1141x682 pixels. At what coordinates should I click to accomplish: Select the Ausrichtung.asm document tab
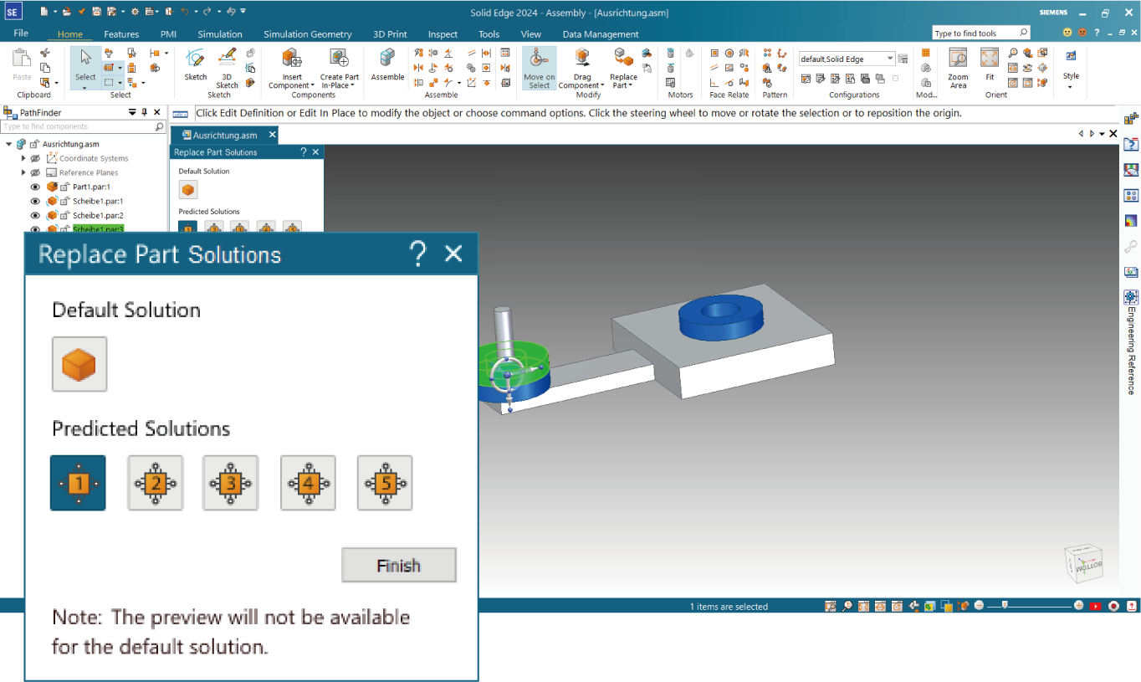coord(224,135)
